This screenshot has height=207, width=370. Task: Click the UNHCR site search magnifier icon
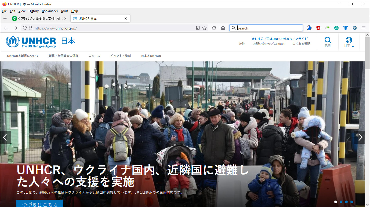click(x=328, y=41)
